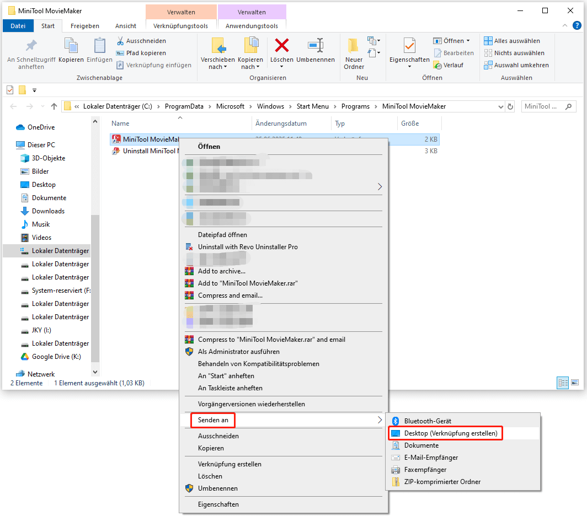Open the Freigeben ribbon tab

[85, 26]
